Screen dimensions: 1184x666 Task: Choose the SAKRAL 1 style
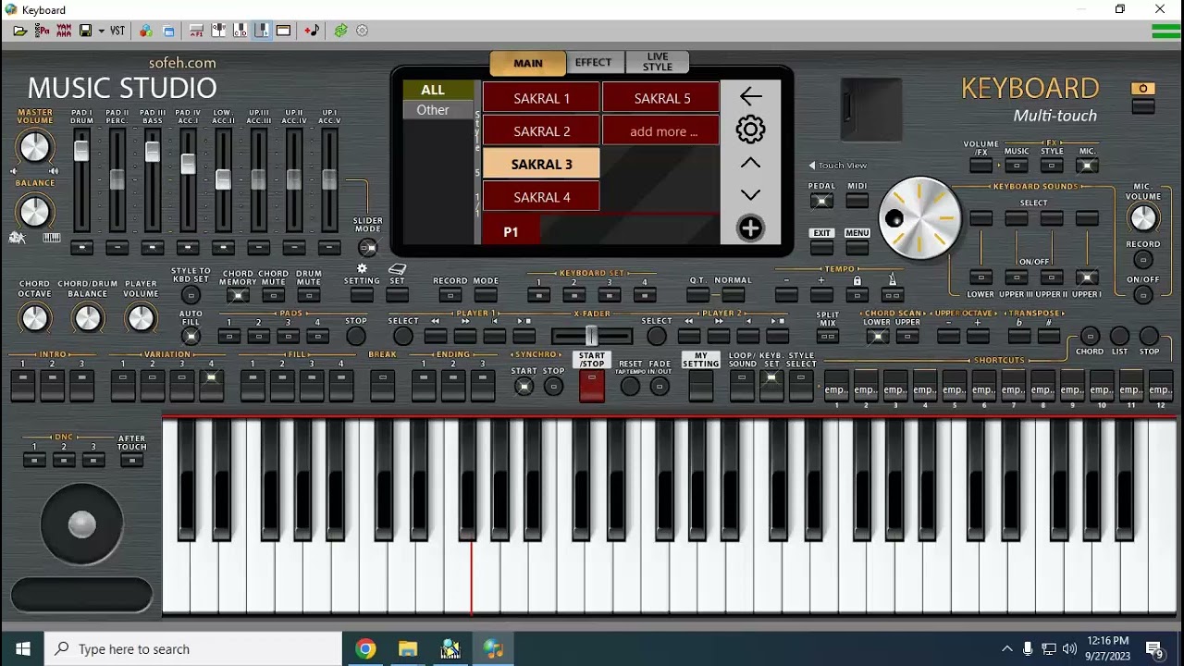coord(541,98)
